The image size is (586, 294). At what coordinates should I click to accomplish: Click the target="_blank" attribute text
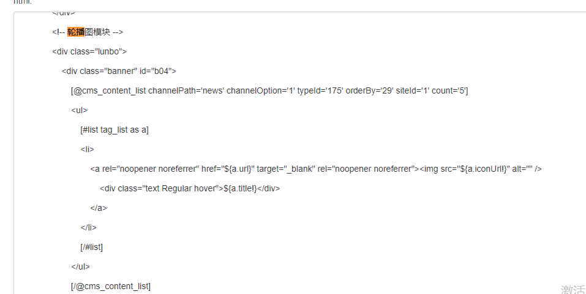coord(285,169)
